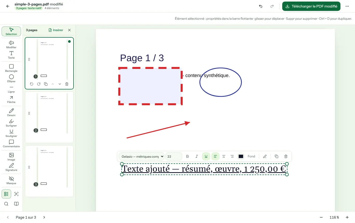
Task: Pick the Rectangle shape tool
Action: coord(11,68)
